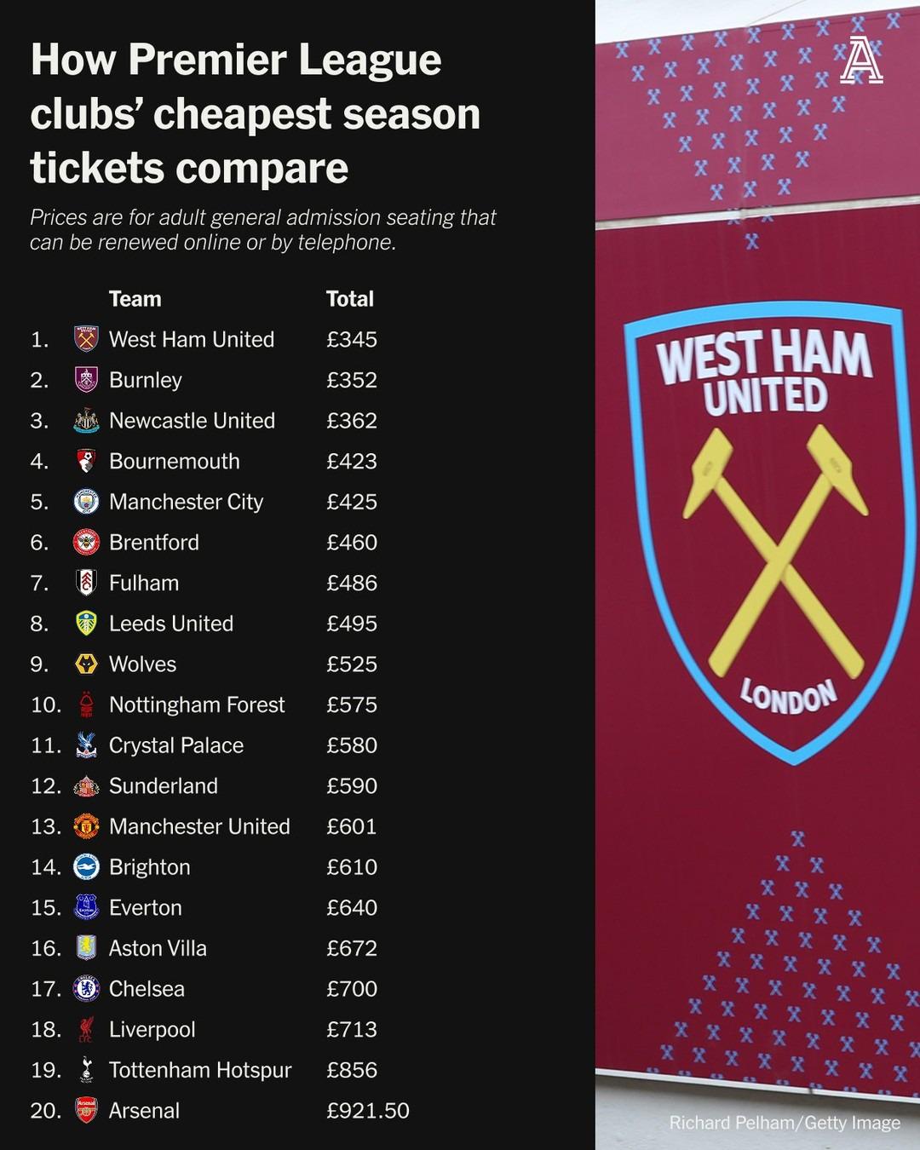
Task: Click the West Ham United crest icon in list
Action: click(x=86, y=339)
